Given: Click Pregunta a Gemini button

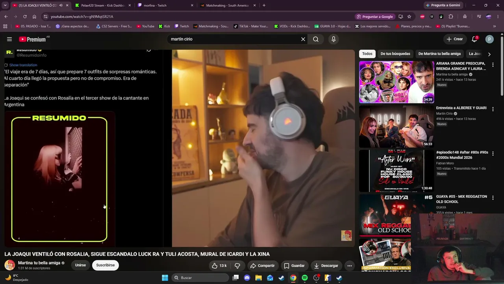Looking at the screenshot, I should 443,5.
